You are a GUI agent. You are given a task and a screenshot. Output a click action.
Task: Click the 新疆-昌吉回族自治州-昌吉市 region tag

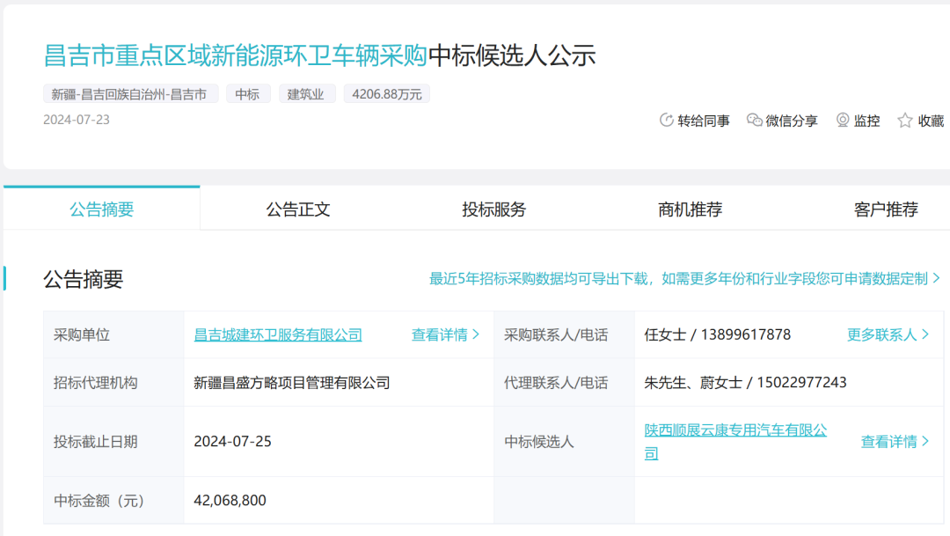point(130,94)
